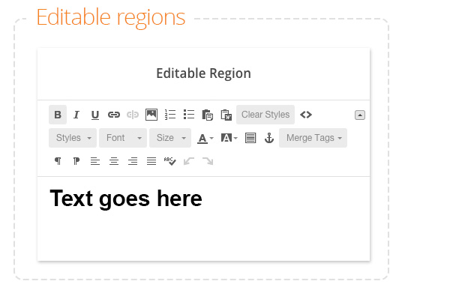
Task: Open the text color picker
Action: click(205, 138)
